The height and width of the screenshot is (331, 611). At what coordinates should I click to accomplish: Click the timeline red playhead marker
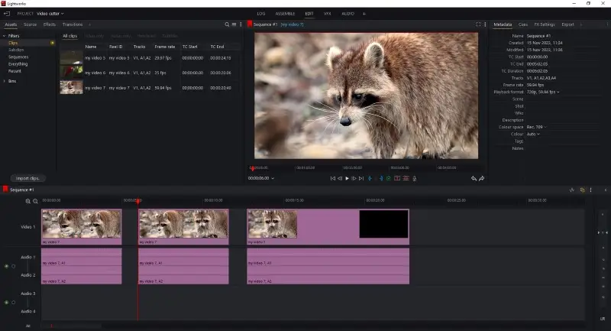(138, 201)
